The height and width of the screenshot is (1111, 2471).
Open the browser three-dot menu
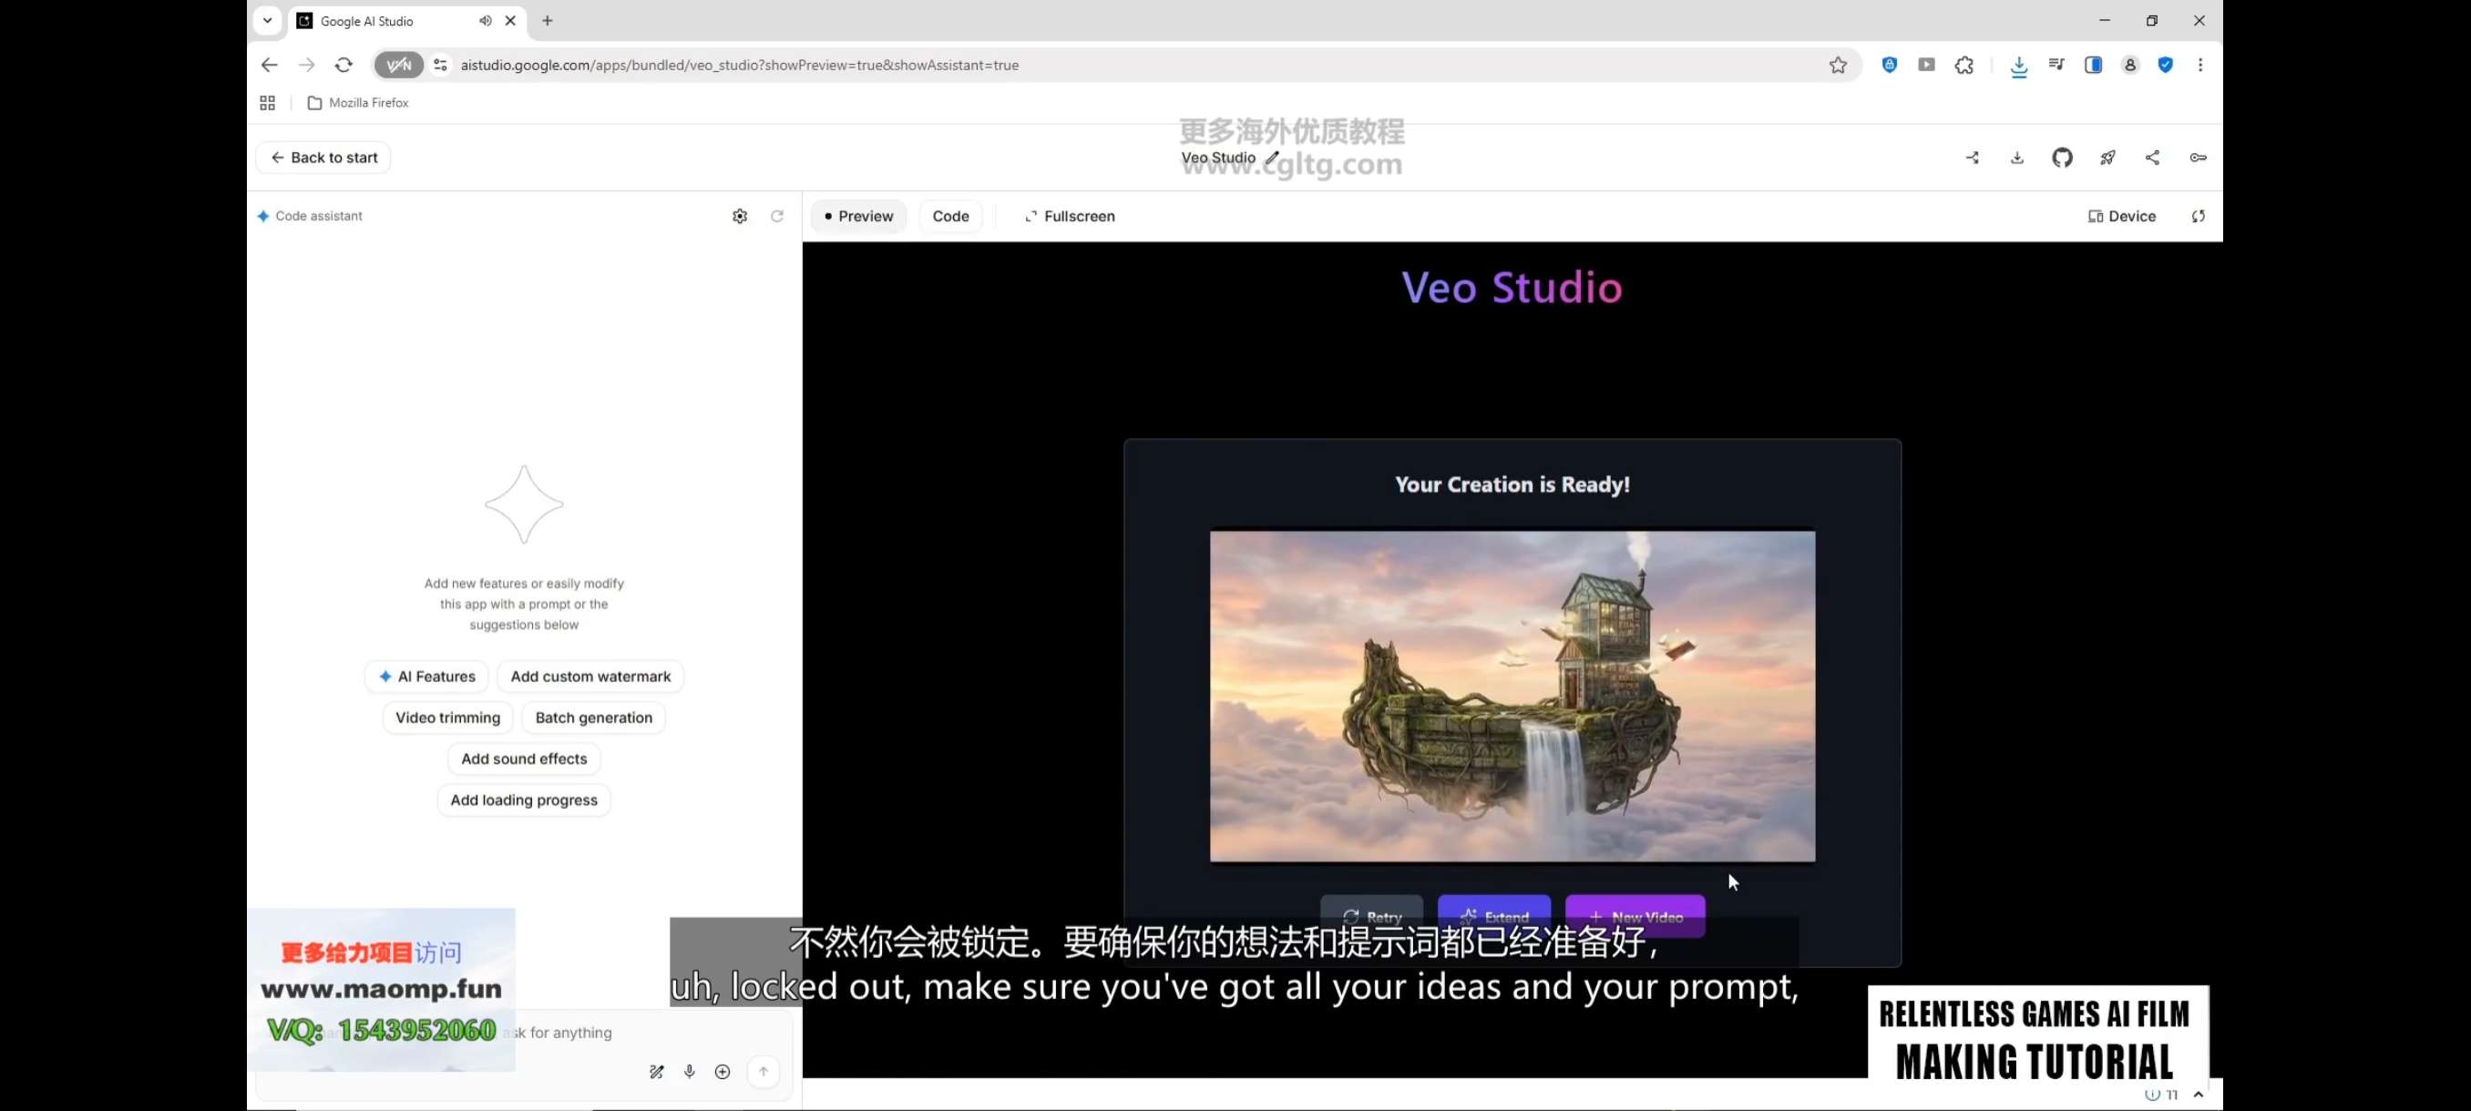pyautogui.click(x=2200, y=66)
